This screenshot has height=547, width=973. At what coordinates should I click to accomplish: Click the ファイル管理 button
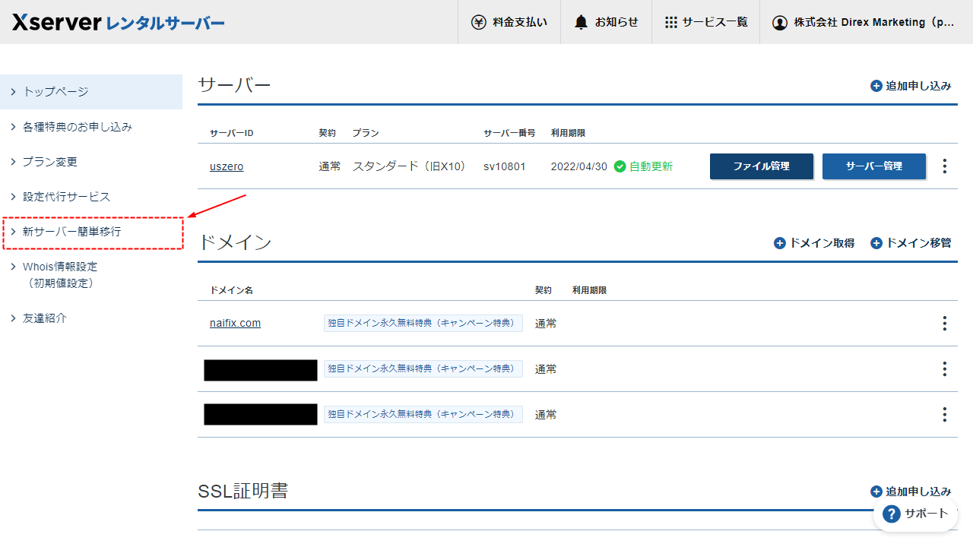(761, 166)
